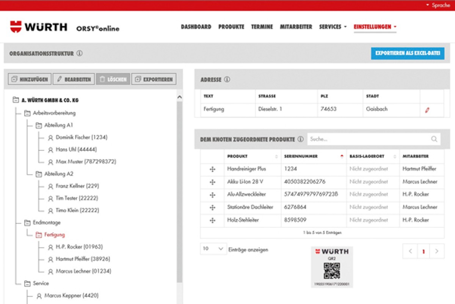
Task: Click the Würth logo in the header
Action: point(39,27)
